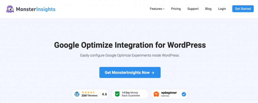Click the Google Optimize Integration heading
The image size is (258, 103).
(130, 45)
